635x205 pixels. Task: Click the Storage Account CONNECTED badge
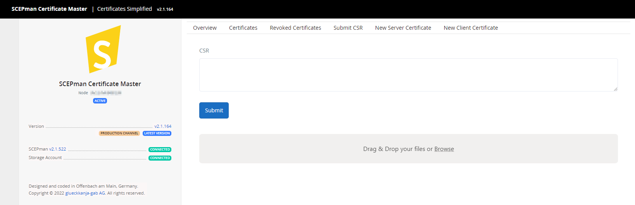tap(160, 158)
